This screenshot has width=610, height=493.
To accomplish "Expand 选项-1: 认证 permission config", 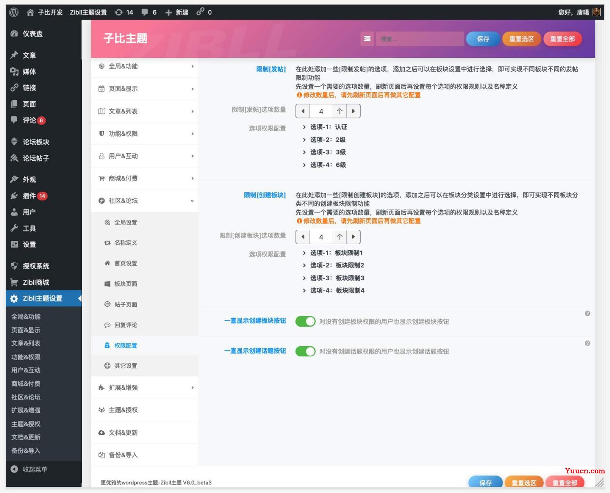I will coord(325,127).
